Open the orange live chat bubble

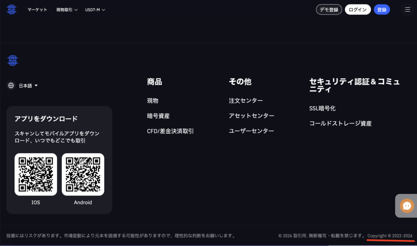[407, 206]
